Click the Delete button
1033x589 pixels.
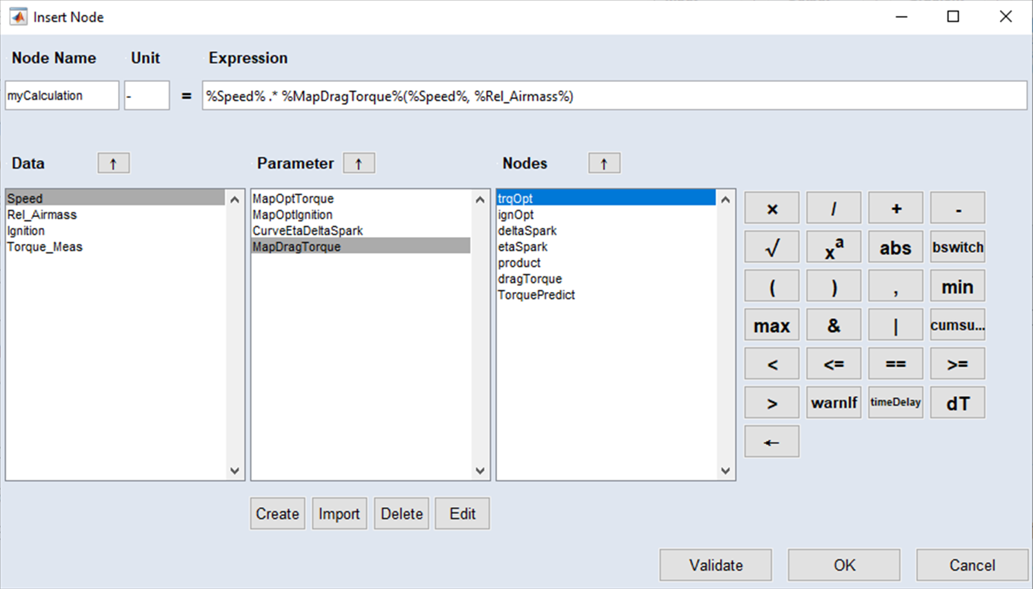point(401,514)
